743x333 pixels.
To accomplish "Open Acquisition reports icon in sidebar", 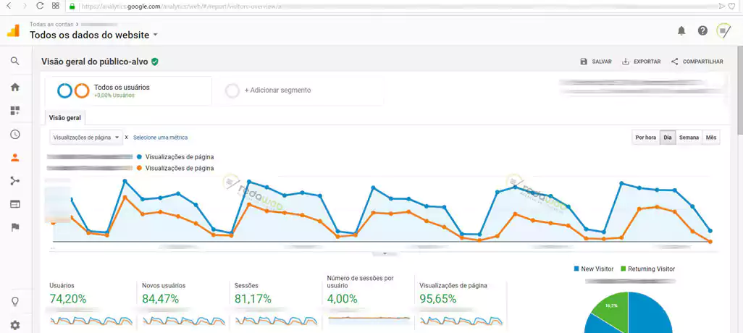I will click(14, 181).
